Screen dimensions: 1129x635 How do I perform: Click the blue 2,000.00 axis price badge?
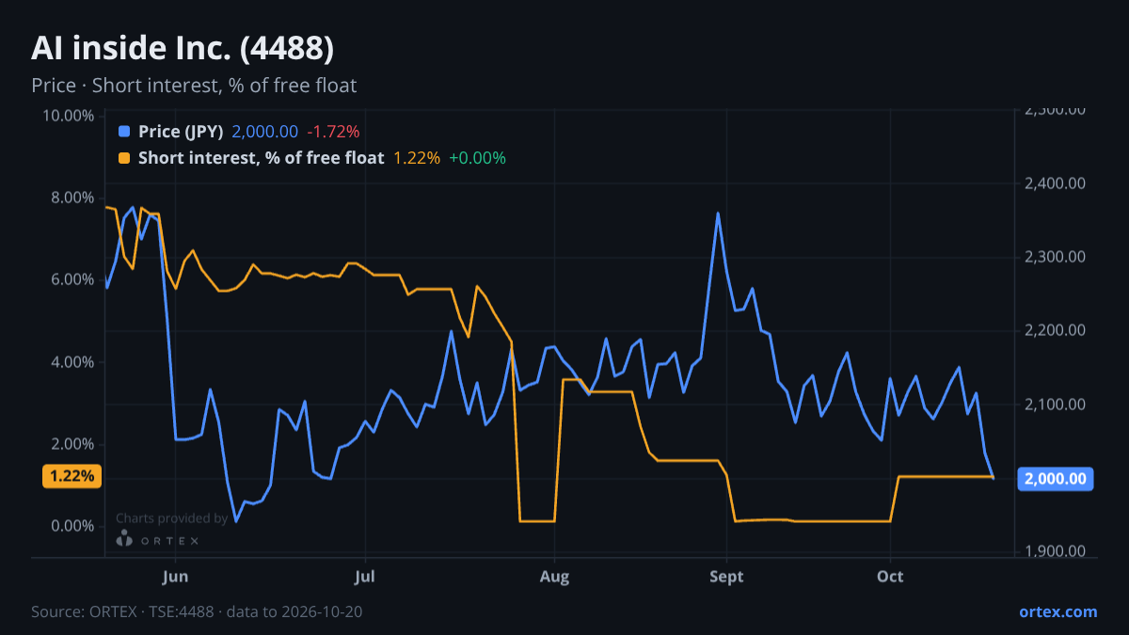coord(1056,479)
